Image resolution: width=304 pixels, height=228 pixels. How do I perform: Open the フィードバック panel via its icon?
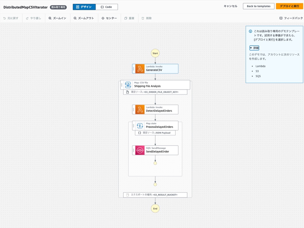tap(281, 18)
